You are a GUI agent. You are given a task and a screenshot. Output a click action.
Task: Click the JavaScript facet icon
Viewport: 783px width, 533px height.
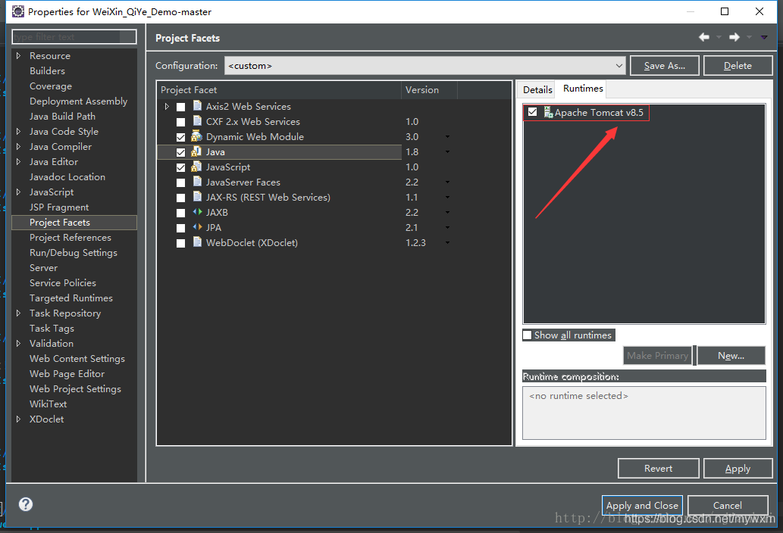coord(197,167)
